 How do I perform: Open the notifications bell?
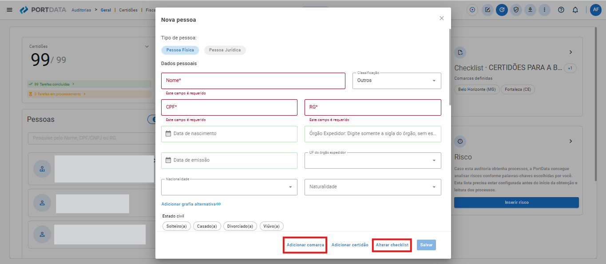pyautogui.click(x=575, y=10)
